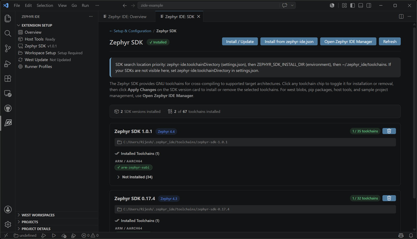Switch to Zephyr IDE: Overview tab
The image size is (417, 239).
(x=127, y=17)
